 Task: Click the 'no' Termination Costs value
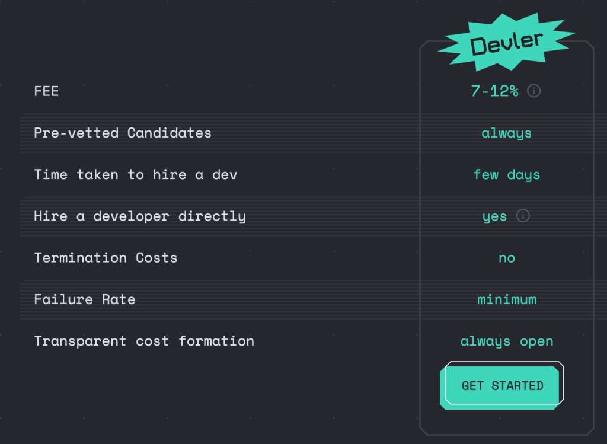tap(507, 258)
